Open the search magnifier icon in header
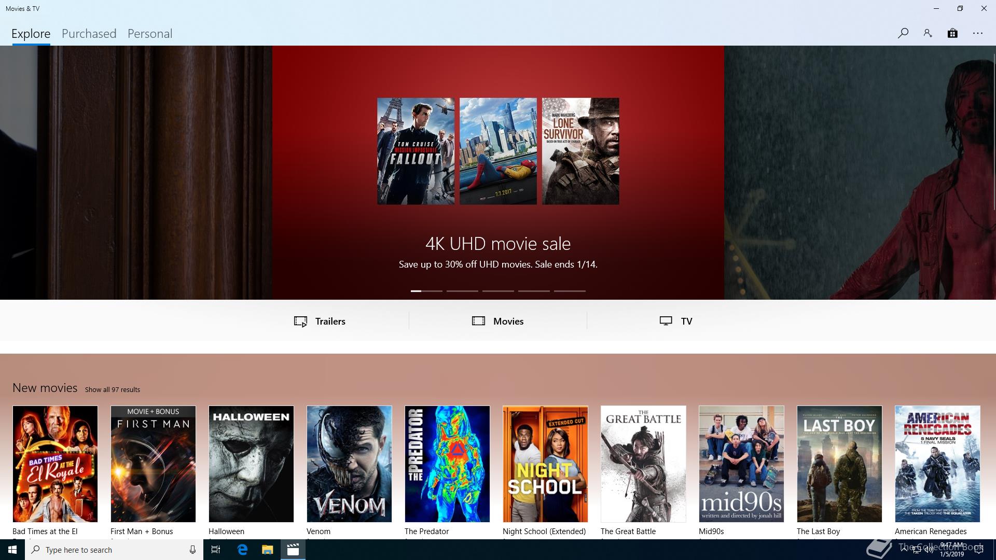This screenshot has height=560, width=996. [903, 33]
